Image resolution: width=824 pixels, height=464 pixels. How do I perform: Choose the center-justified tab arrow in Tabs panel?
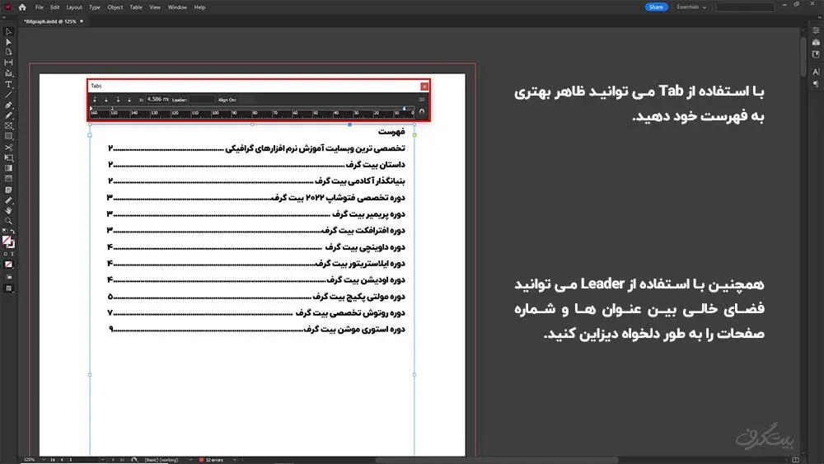click(106, 100)
